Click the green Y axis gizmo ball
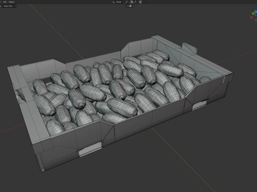 point(253,13)
